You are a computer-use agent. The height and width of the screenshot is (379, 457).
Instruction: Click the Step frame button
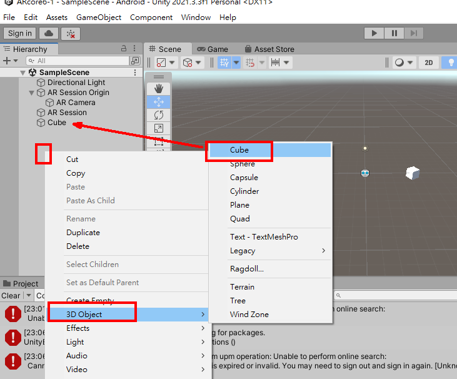coord(414,33)
